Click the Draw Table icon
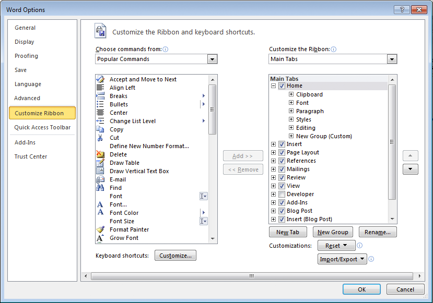Viewport: 433px width, 303px height. click(x=100, y=162)
